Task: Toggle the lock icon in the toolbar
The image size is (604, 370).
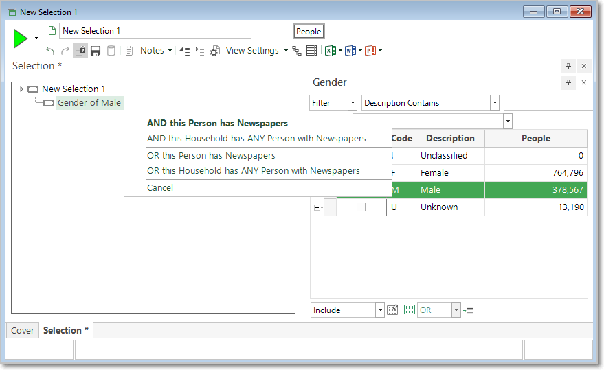Action: (80, 51)
